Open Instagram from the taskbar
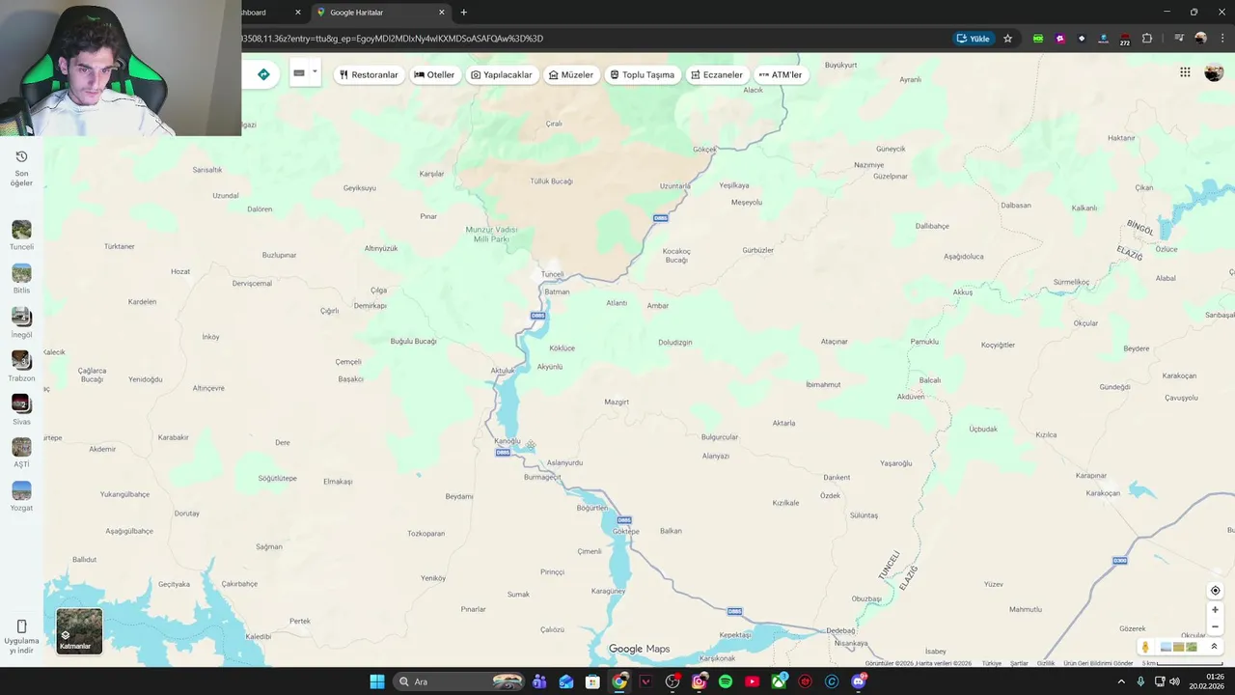This screenshot has width=1235, height=695. click(699, 681)
